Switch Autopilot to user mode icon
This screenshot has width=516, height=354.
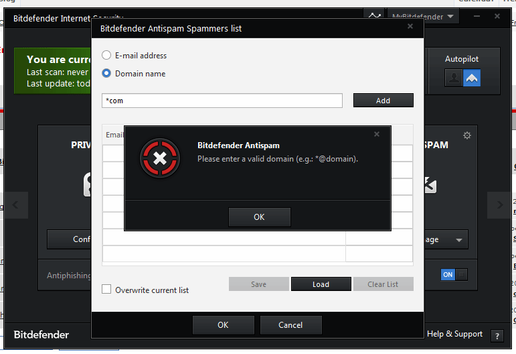[454, 78]
